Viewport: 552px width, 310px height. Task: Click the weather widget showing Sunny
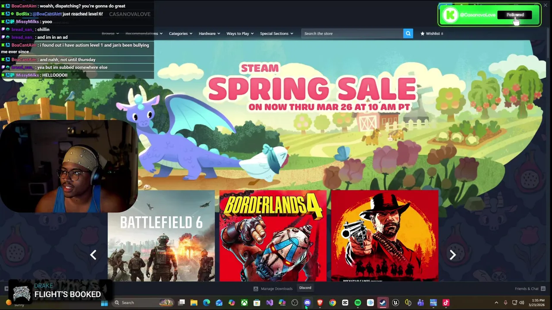tap(14, 304)
